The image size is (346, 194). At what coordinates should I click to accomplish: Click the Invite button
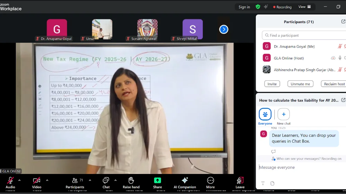[272, 84]
